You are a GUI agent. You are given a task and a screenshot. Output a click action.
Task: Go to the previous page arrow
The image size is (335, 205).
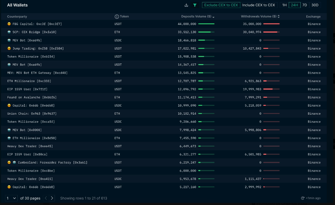(46, 198)
